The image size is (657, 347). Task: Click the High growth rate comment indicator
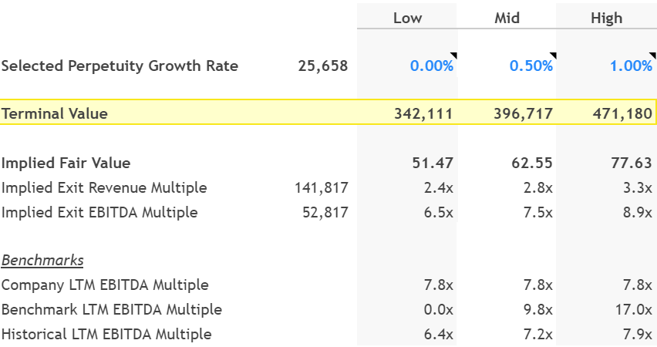653,56
